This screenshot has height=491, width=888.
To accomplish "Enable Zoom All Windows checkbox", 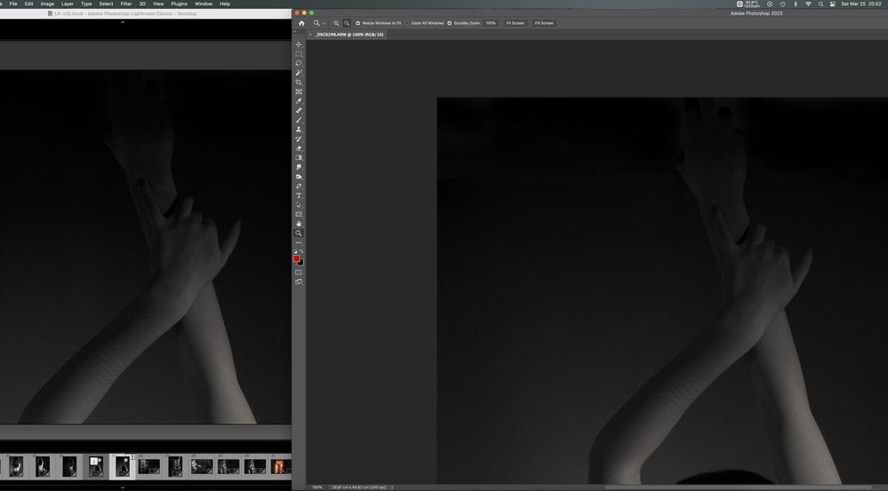I will tap(407, 23).
